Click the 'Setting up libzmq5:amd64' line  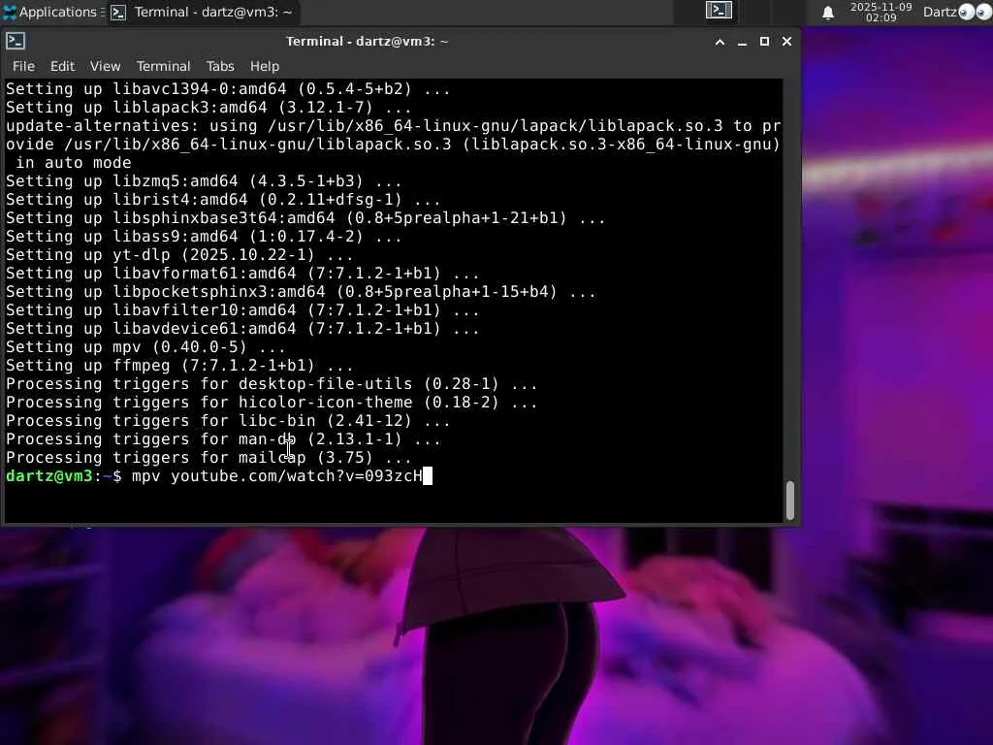pos(204,181)
